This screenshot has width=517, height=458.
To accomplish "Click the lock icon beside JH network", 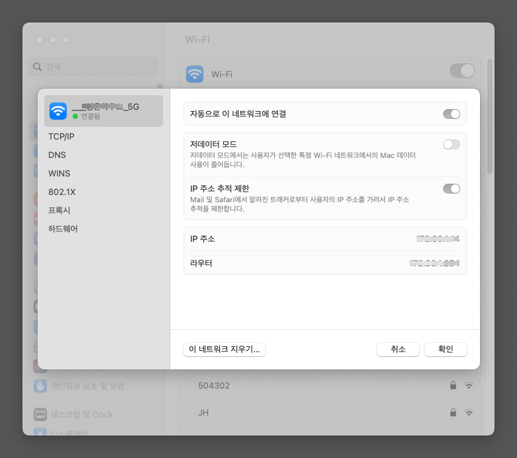I will coord(454,412).
